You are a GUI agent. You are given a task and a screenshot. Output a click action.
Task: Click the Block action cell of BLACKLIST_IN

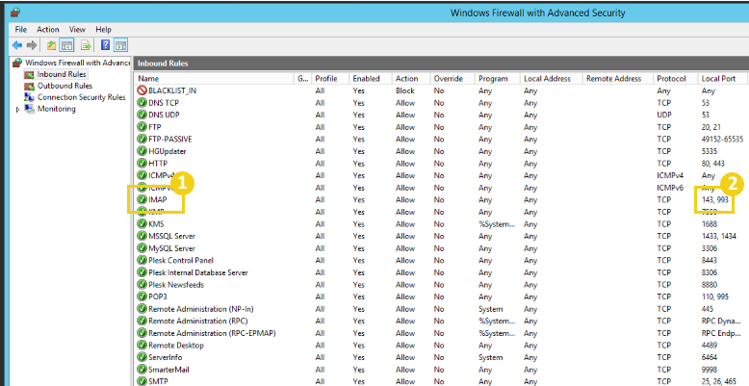pos(404,90)
